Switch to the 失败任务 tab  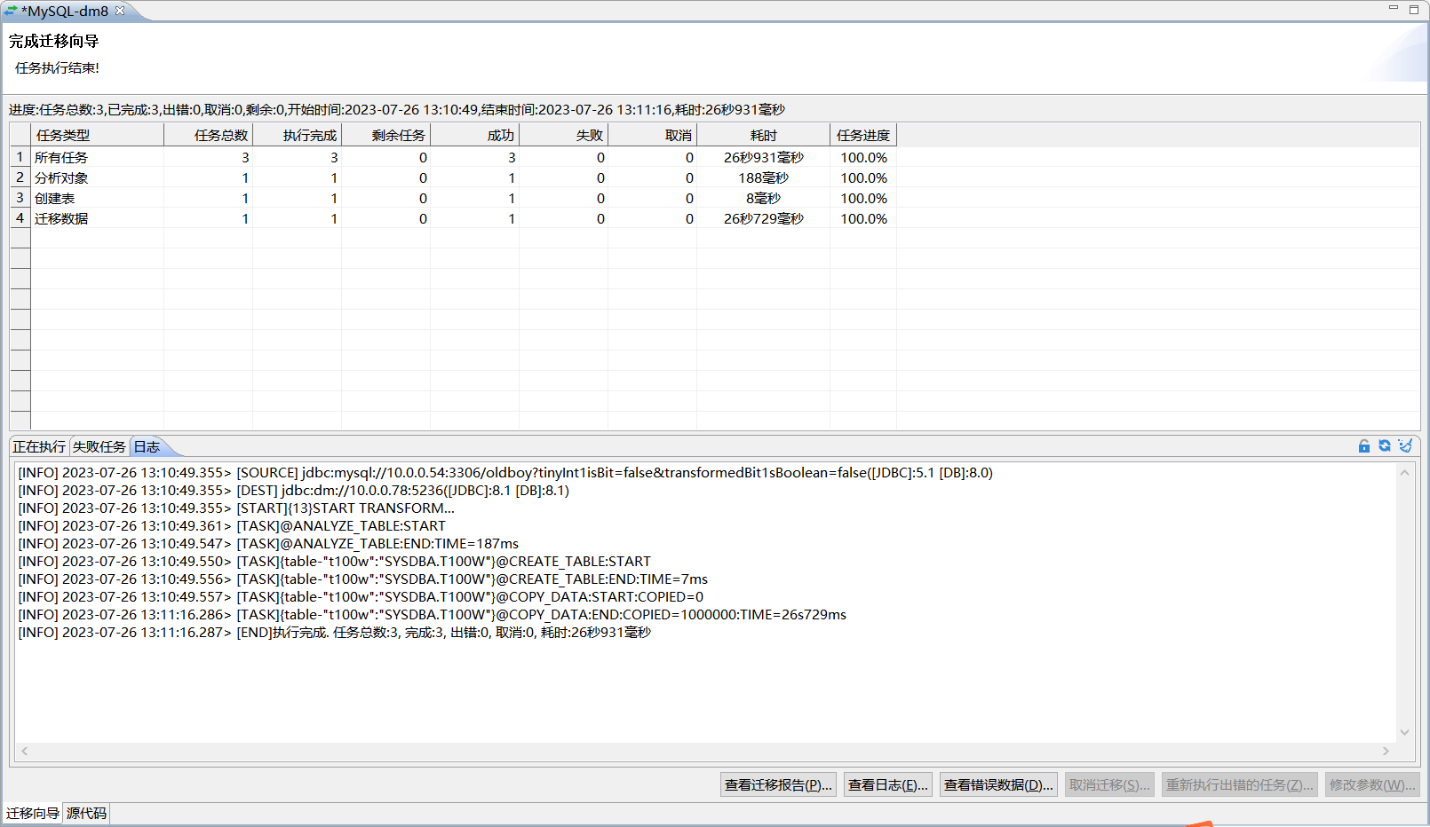(99, 447)
